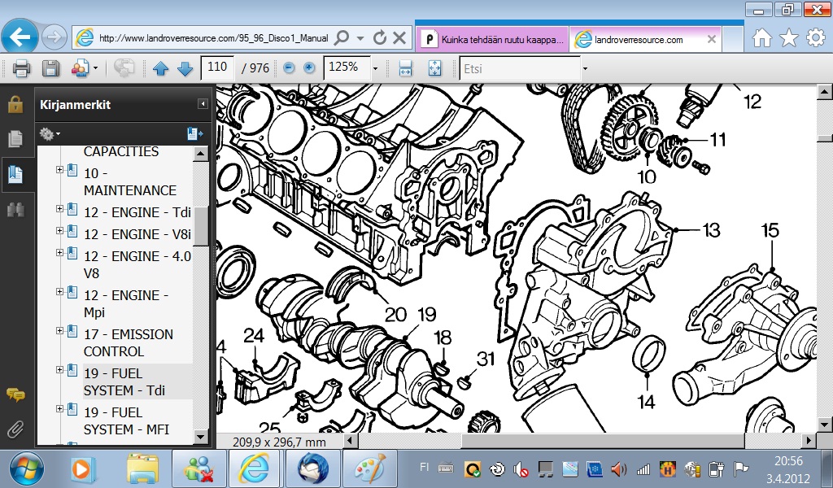Select the landroverresource.com browser tab
Screen dimensions: 833x488
coord(639,39)
